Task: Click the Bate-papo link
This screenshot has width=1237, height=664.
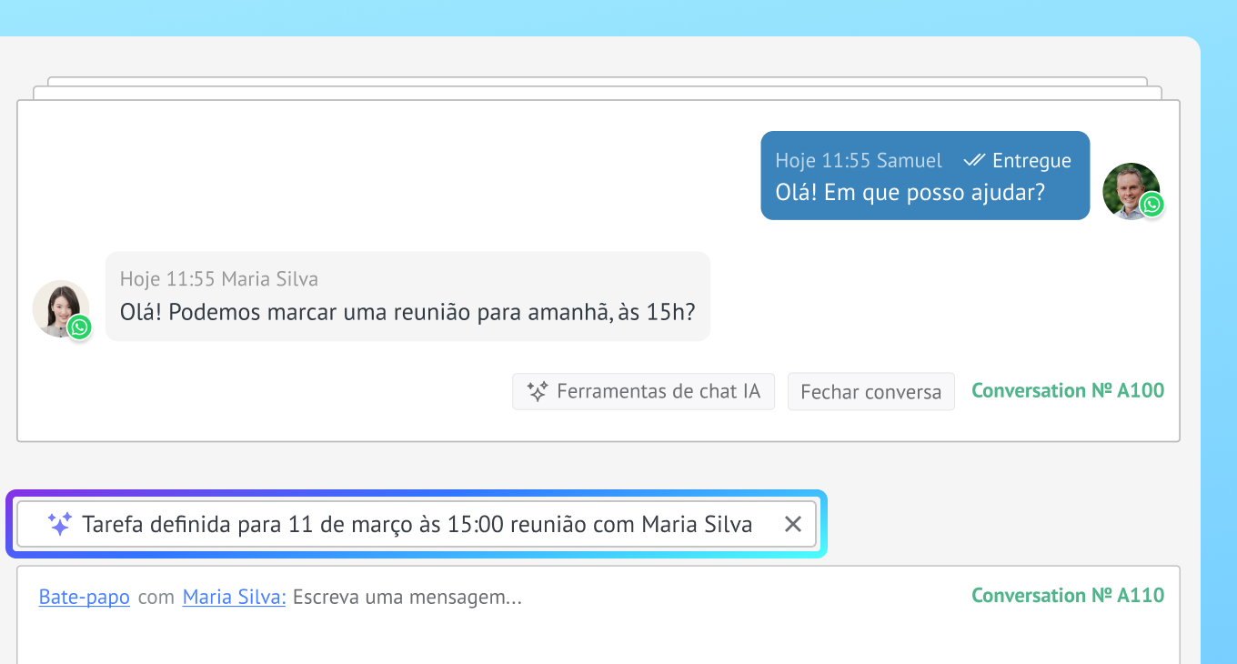Action: click(85, 598)
